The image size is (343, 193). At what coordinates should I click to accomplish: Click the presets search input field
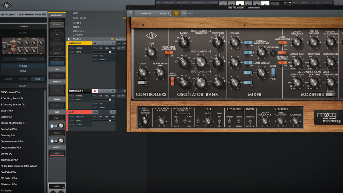click(23, 20)
